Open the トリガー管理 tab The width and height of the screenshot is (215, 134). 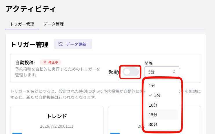coord(22,24)
